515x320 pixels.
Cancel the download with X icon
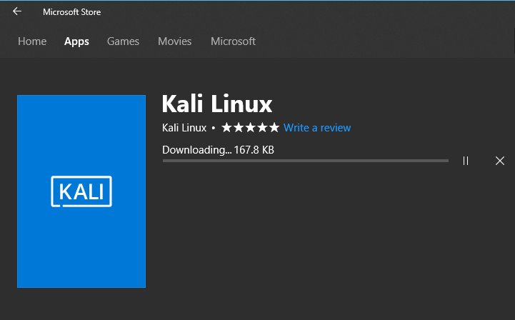[500, 161]
